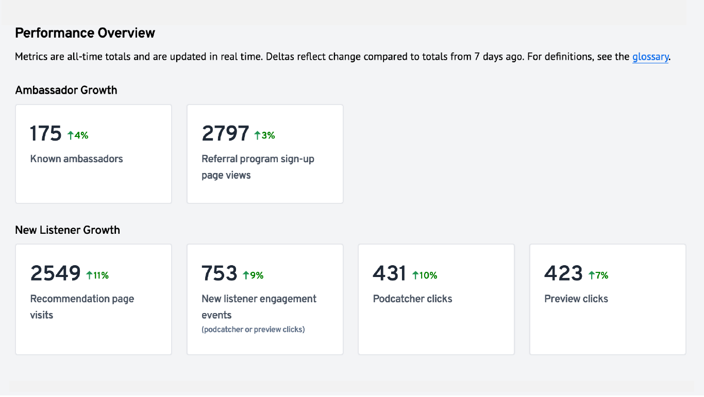This screenshot has width=704, height=397.
Task: Select the Preview clicks label
Action: coord(576,299)
